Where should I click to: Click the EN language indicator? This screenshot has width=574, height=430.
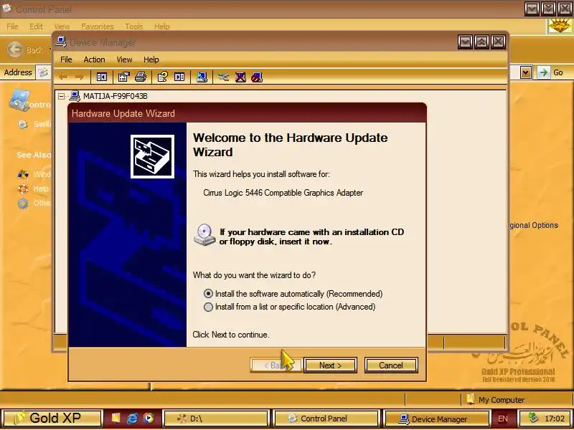tap(503, 419)
